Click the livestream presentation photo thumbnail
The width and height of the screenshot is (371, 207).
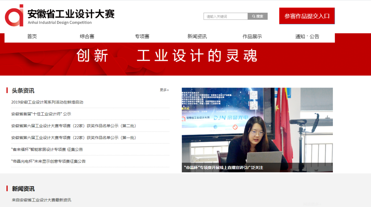(257, 125)
